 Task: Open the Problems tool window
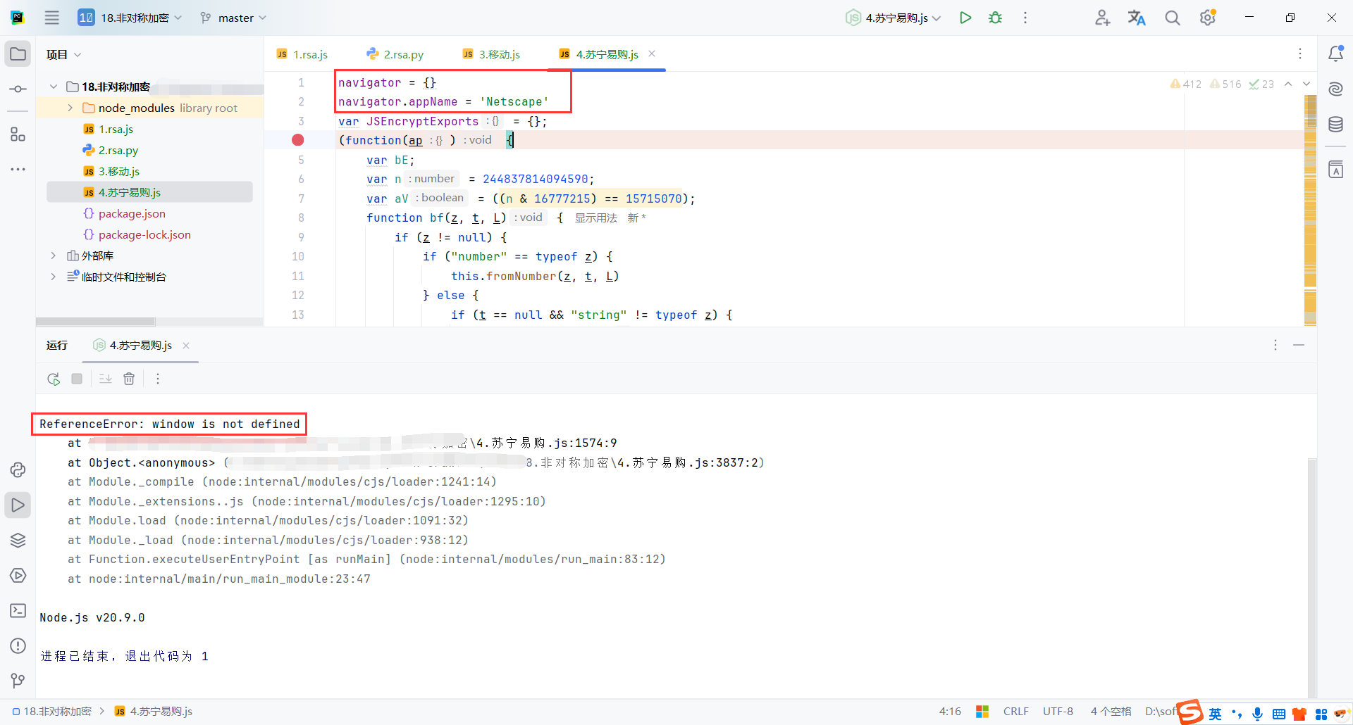coord(18,645)
